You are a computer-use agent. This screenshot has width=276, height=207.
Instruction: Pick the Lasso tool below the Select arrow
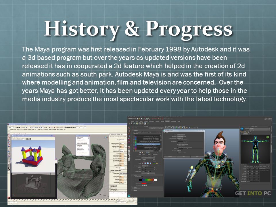9,137
